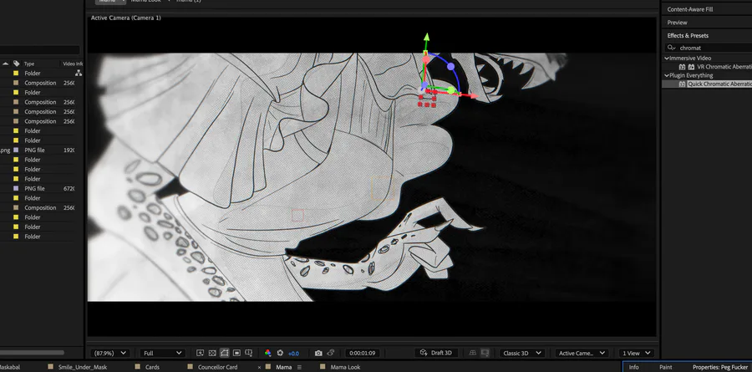This screenshot has width=752, height=372.
Task: Click the sort arrow in project header
Action: [x=6, y=64]
